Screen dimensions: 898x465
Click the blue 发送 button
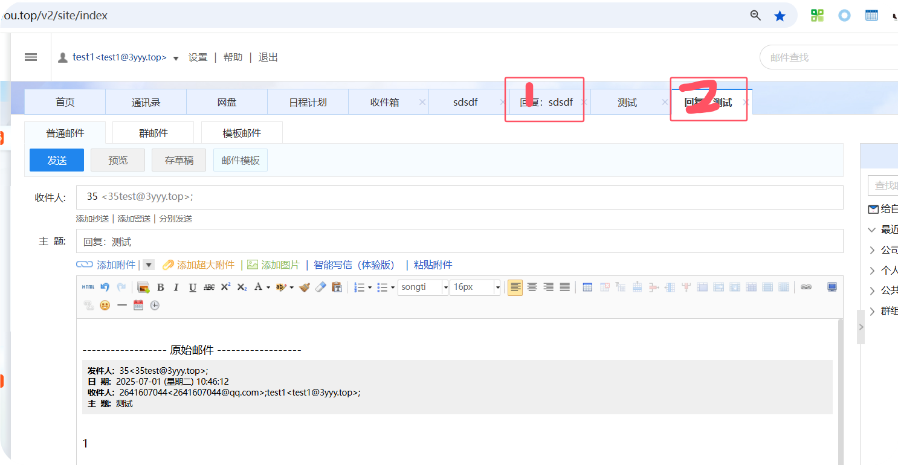pyautogui.click(x=57, y=160)
